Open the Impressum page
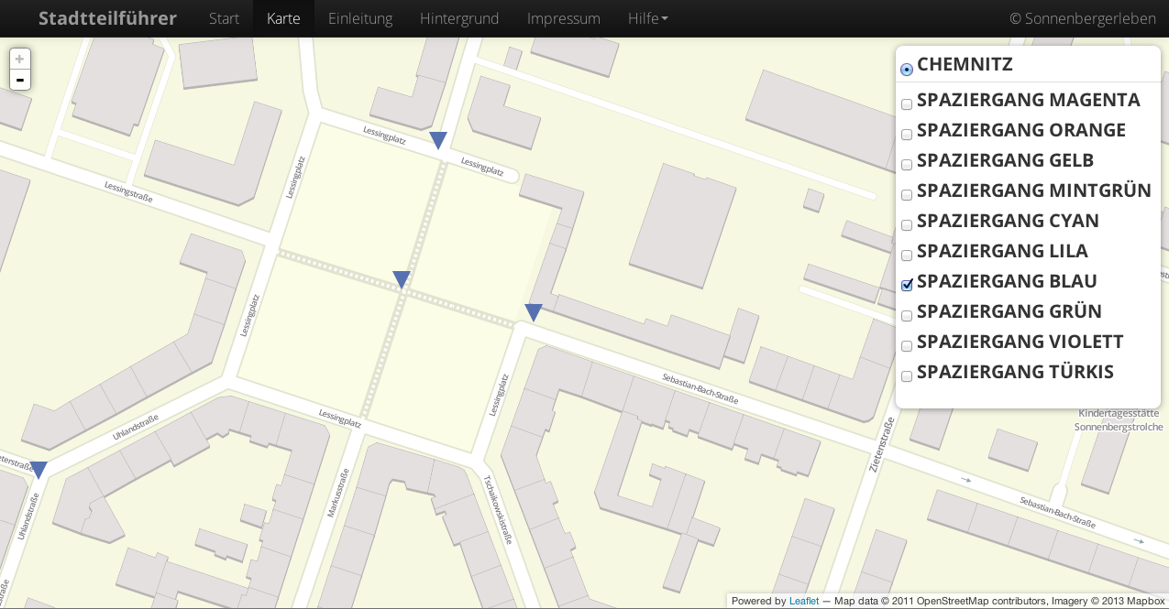1169x609 pixels. tap(563, 18)
